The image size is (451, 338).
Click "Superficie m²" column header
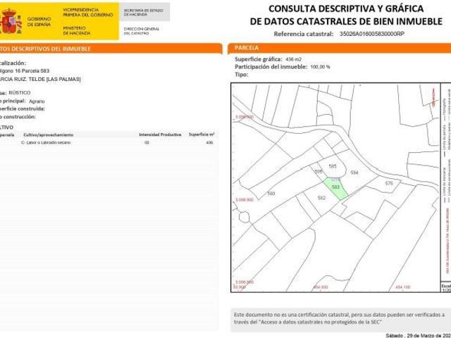tap(202, 134)
